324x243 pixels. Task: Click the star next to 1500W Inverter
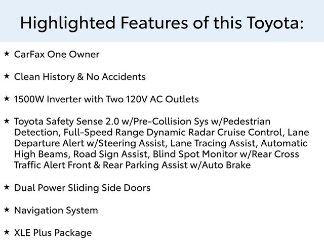pyautogui.click(x=7, y=98)
